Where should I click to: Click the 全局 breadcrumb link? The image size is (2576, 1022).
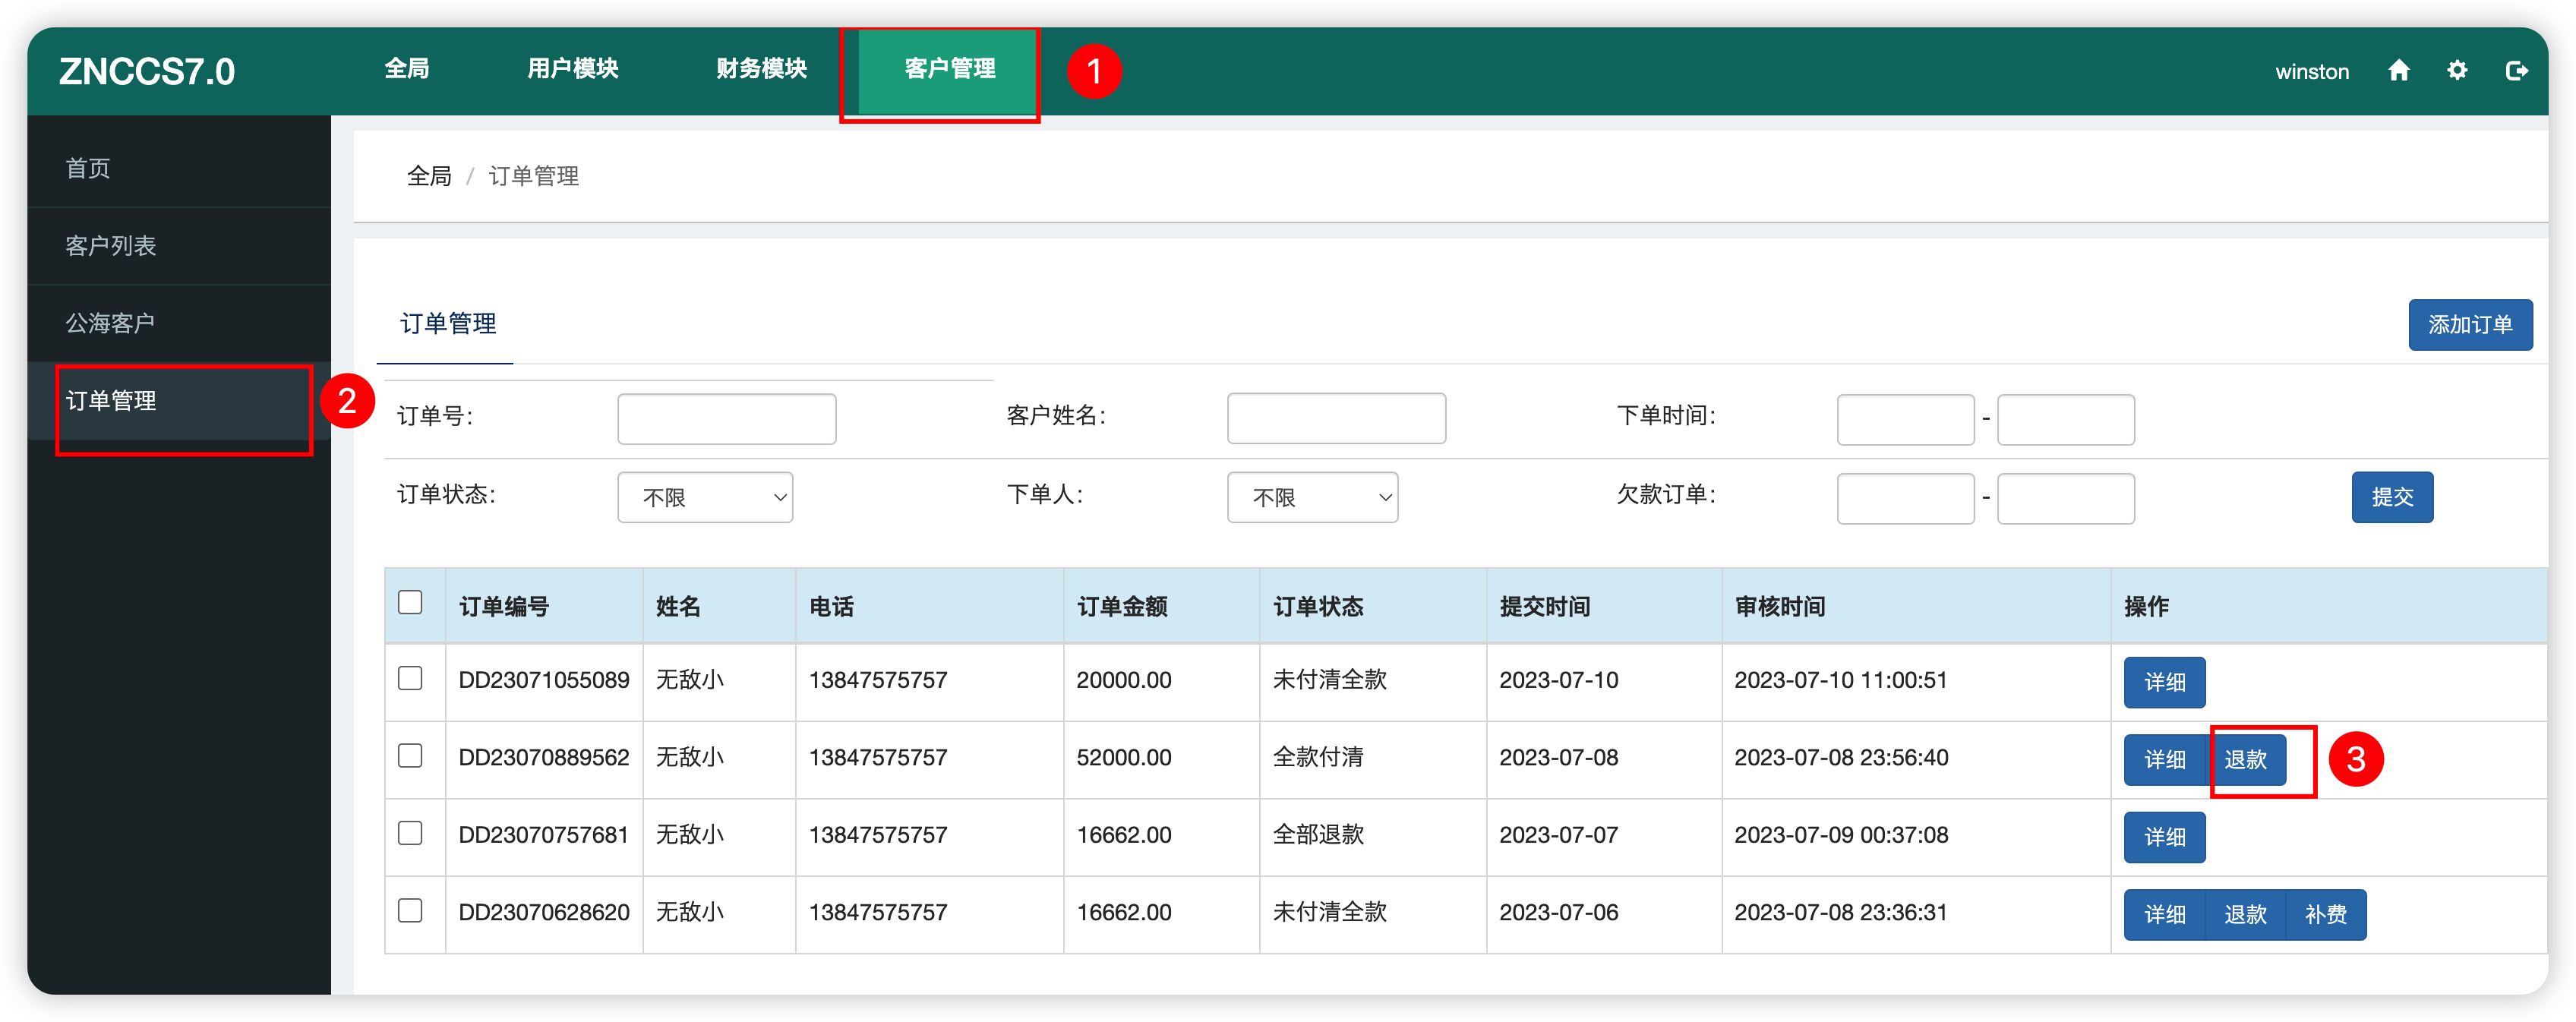(x=429, y=176)
